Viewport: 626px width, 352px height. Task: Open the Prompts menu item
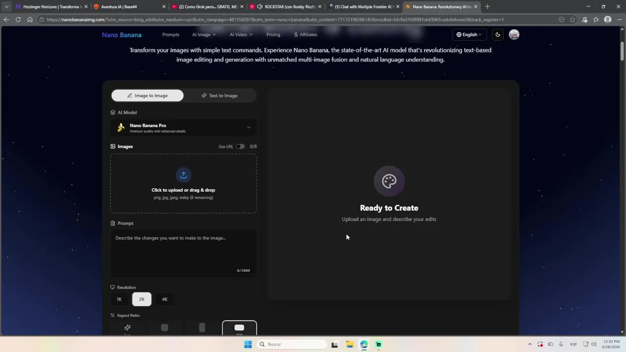point(171,35)
